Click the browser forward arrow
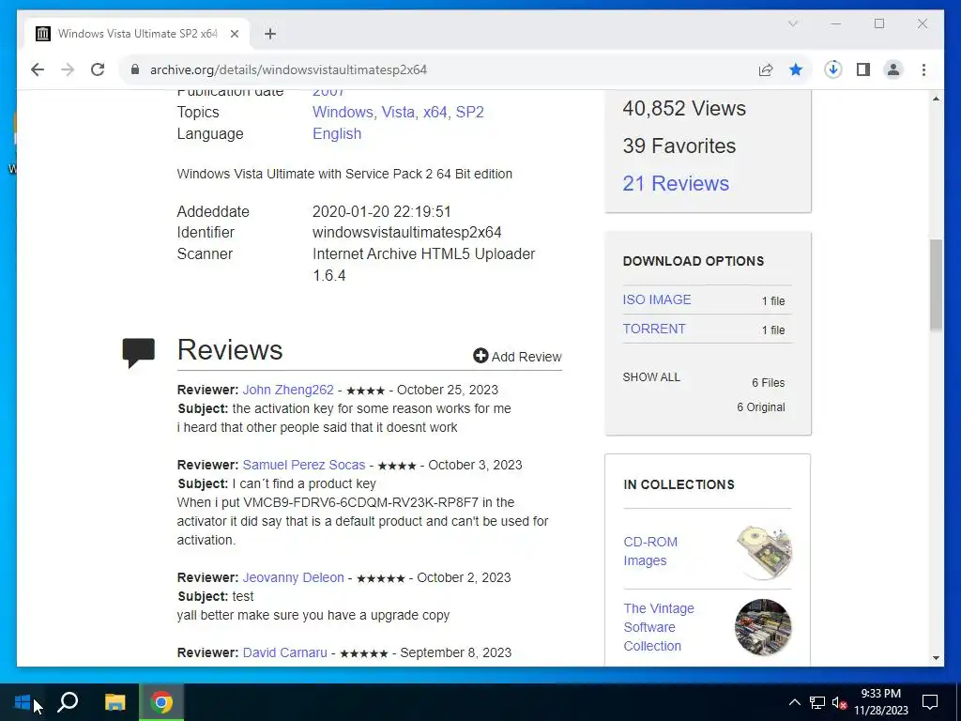This screenshot has height=721, width=961. pyautogui.click(x=68, y=69)
